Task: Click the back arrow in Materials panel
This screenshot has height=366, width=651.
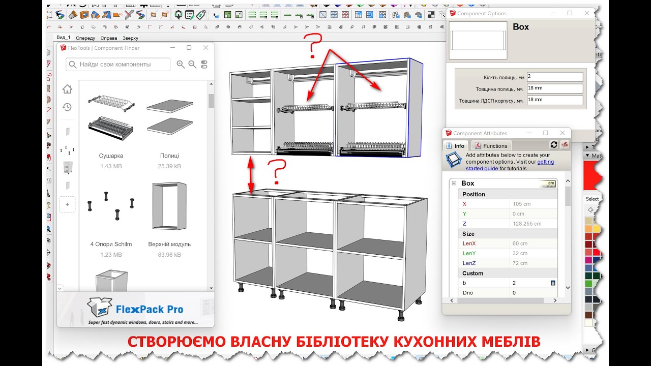Action: pyautogui.click(x=590, y=209)
